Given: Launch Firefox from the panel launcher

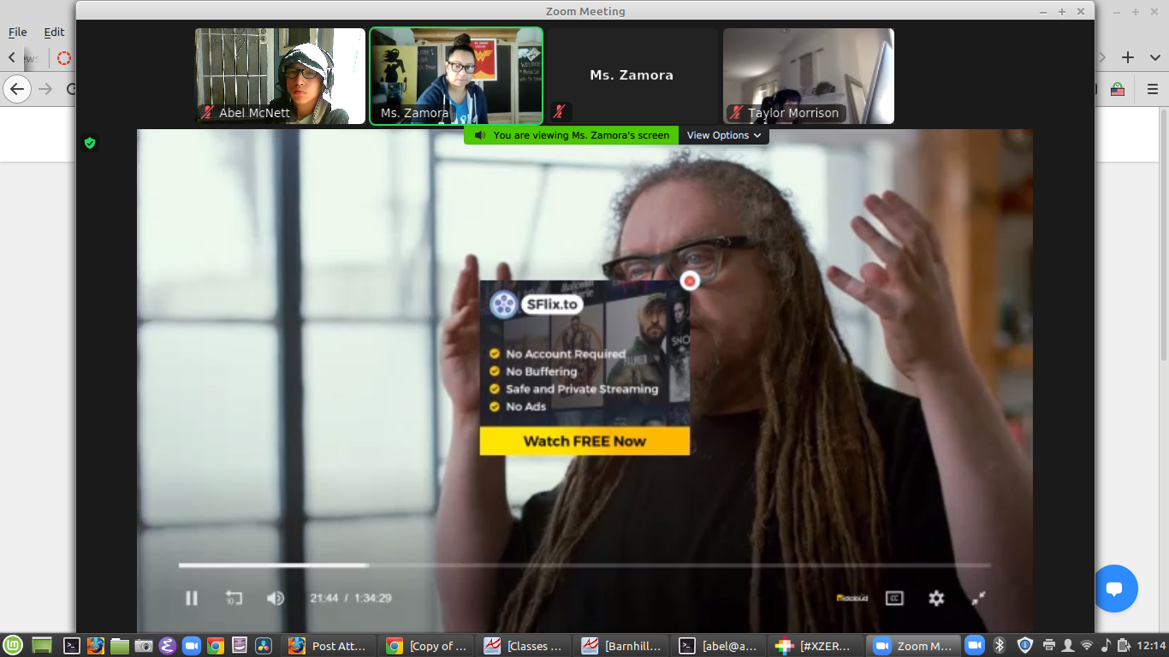Looking at the screenshot, I should click(96, 646).
